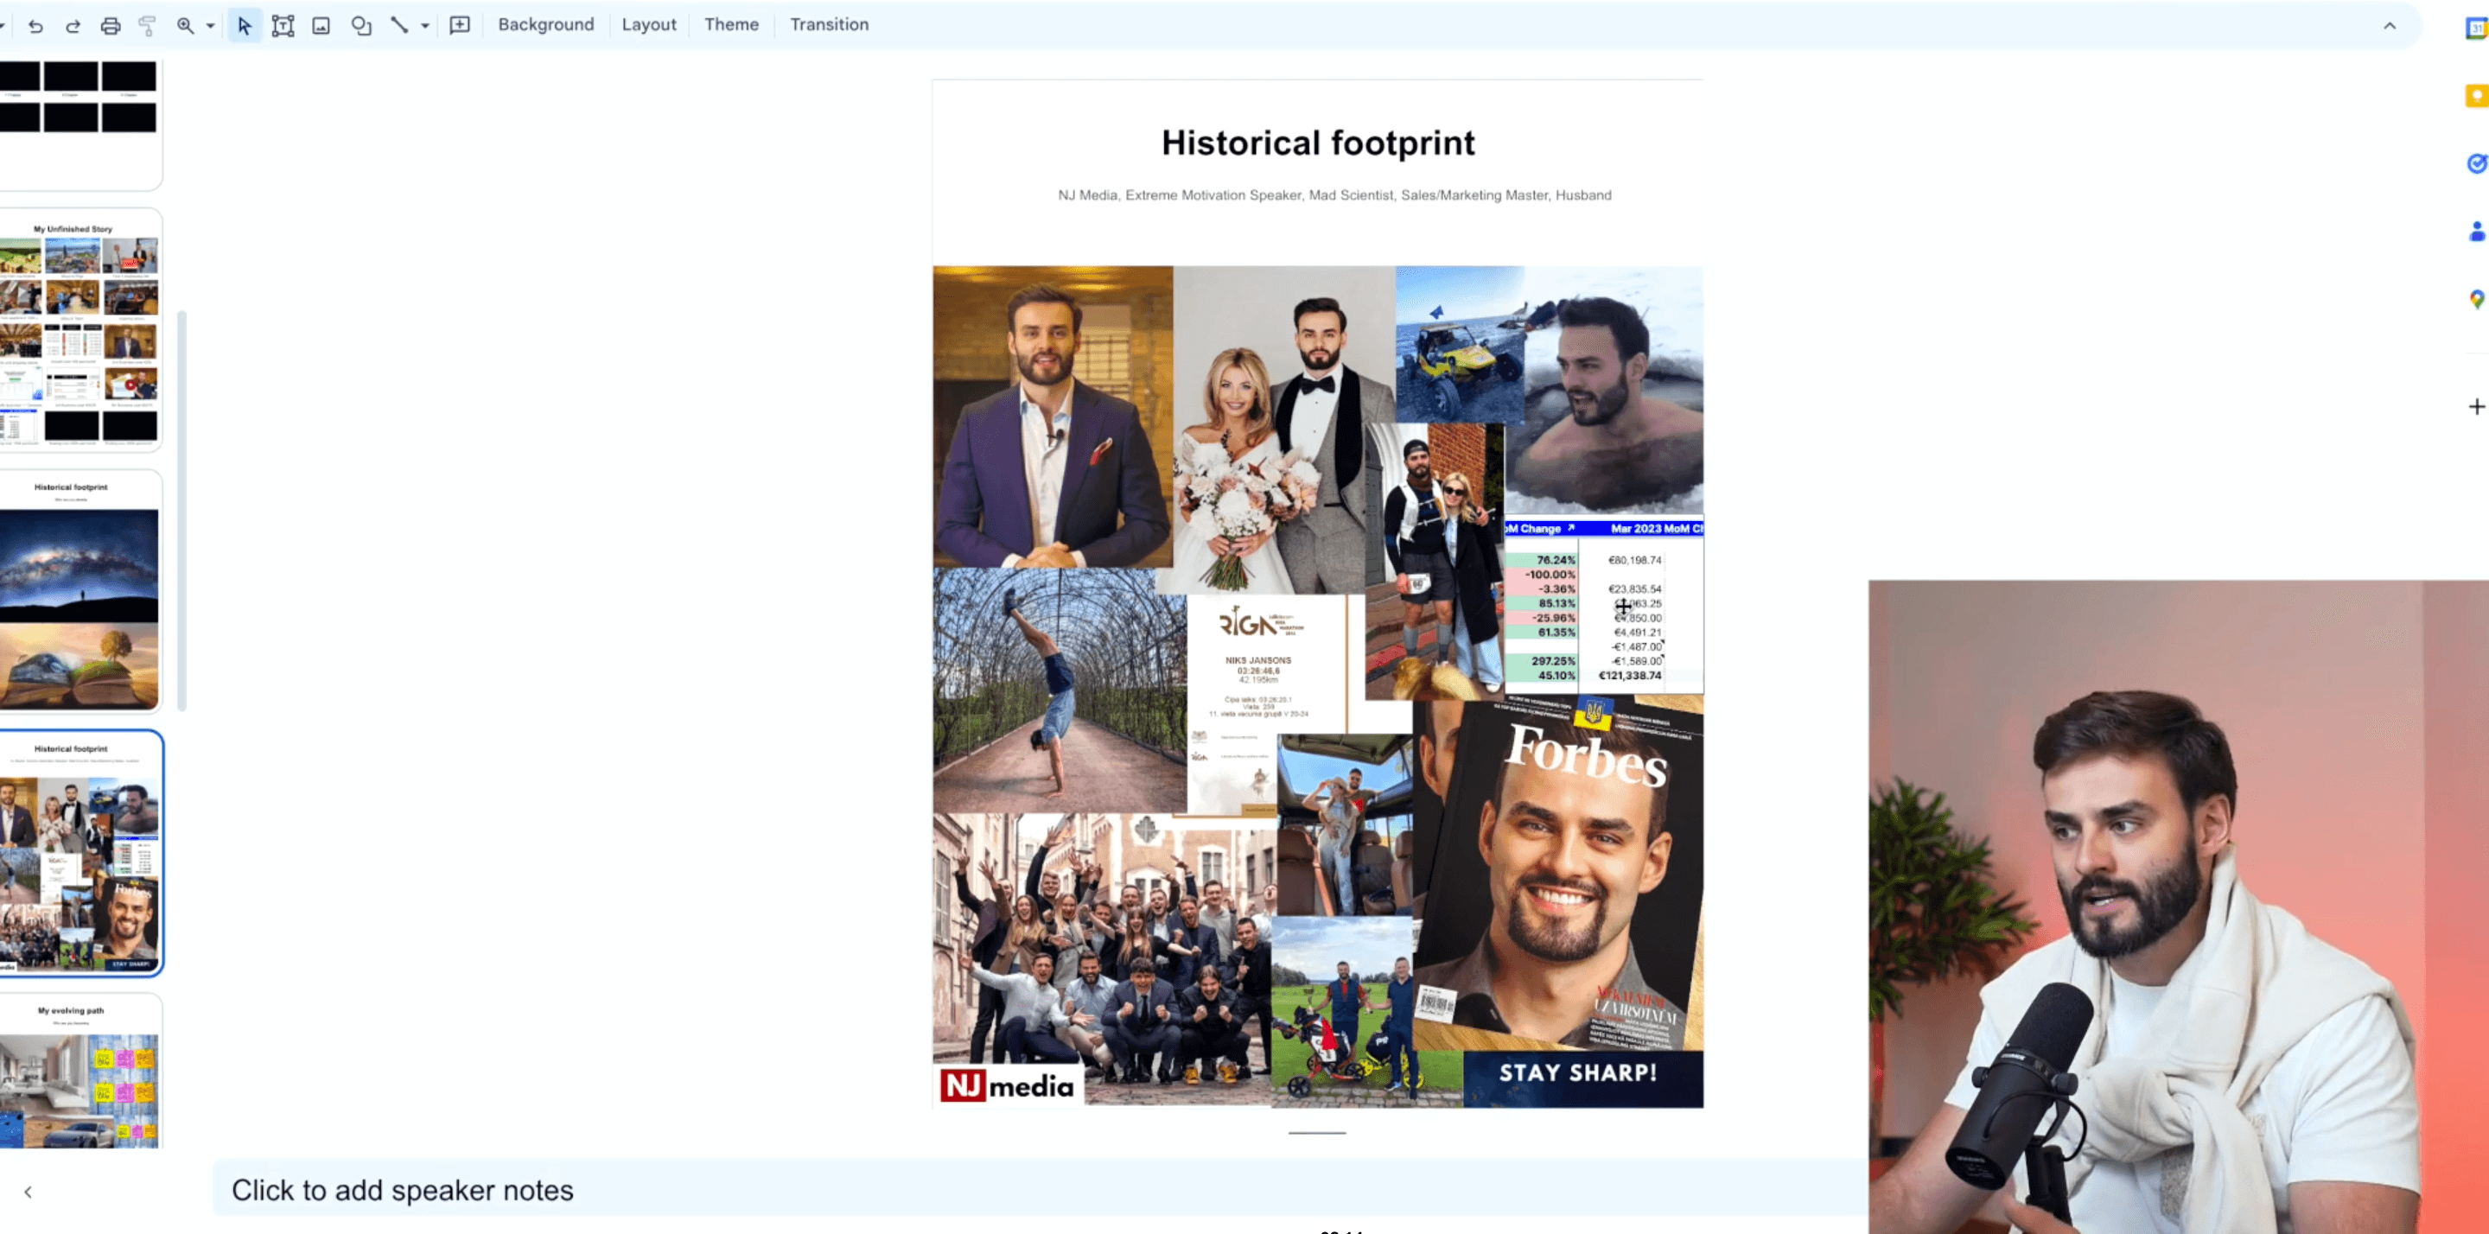The image size is (2489, 1234).
Task: Click the Redo arrow icon
Action: coord(73,26)
